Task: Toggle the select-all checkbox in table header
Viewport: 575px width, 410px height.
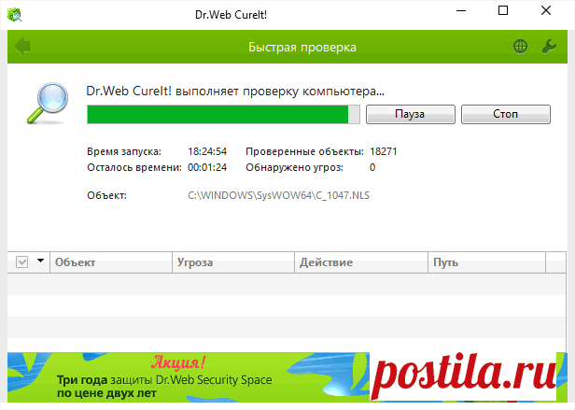Action: pos(22,262)
